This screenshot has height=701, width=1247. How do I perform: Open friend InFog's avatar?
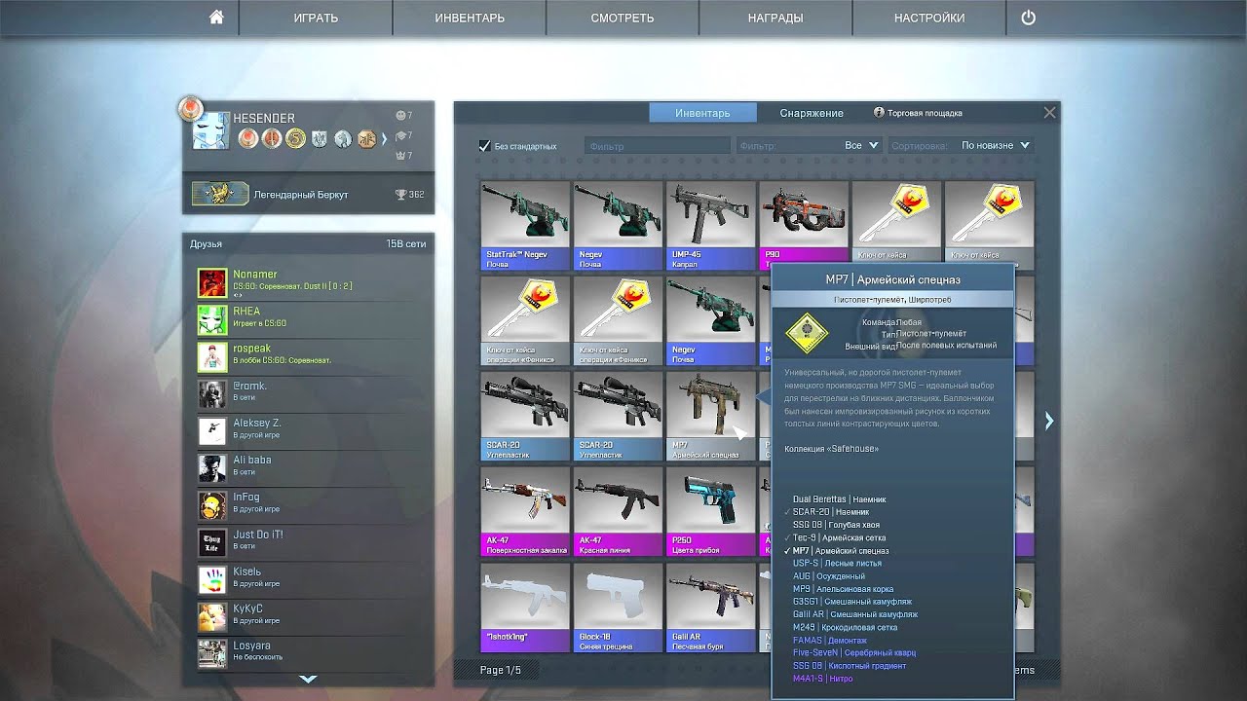click(x=212, y=505)
